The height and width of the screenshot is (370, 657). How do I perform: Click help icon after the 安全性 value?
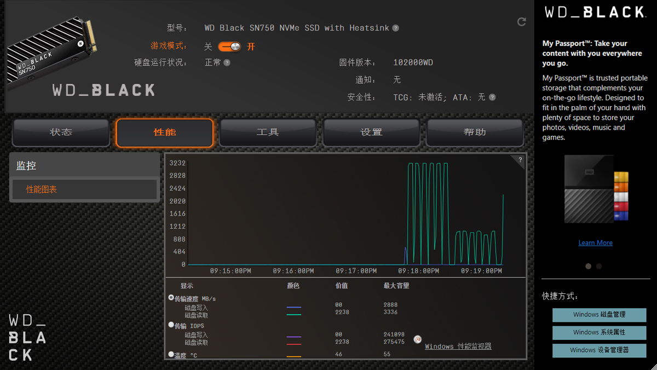pyautogui.click(x=492, y=97)
